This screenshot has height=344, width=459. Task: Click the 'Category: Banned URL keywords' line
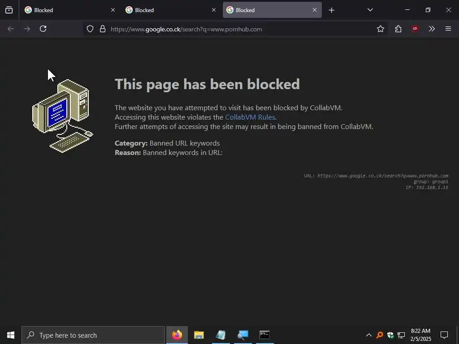click(x=167, y=143)
